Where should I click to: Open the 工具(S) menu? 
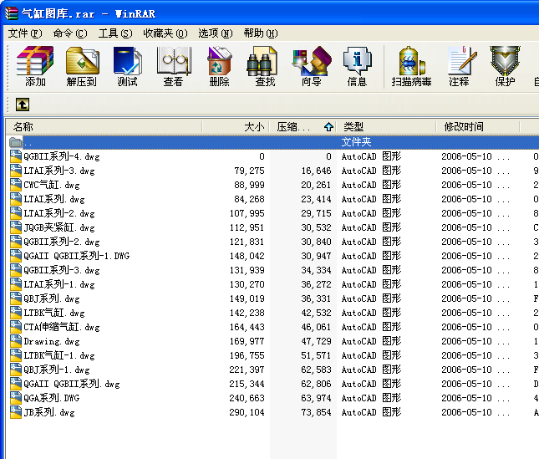[x=115, y=33]
